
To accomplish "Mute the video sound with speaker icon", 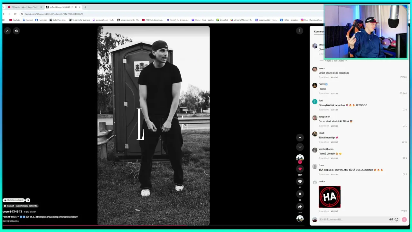I will tap(16, 31).
